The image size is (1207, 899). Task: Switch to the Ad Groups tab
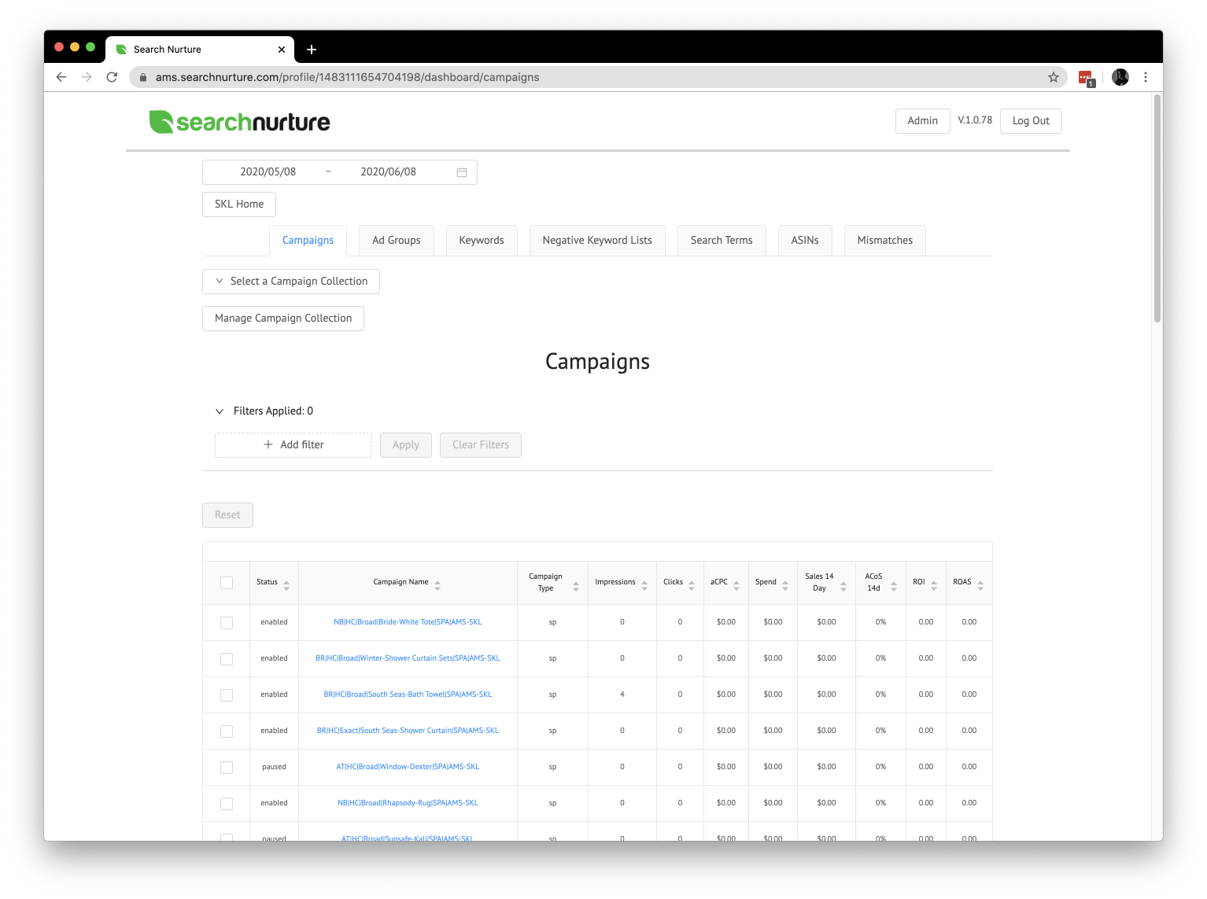[397, 241]
